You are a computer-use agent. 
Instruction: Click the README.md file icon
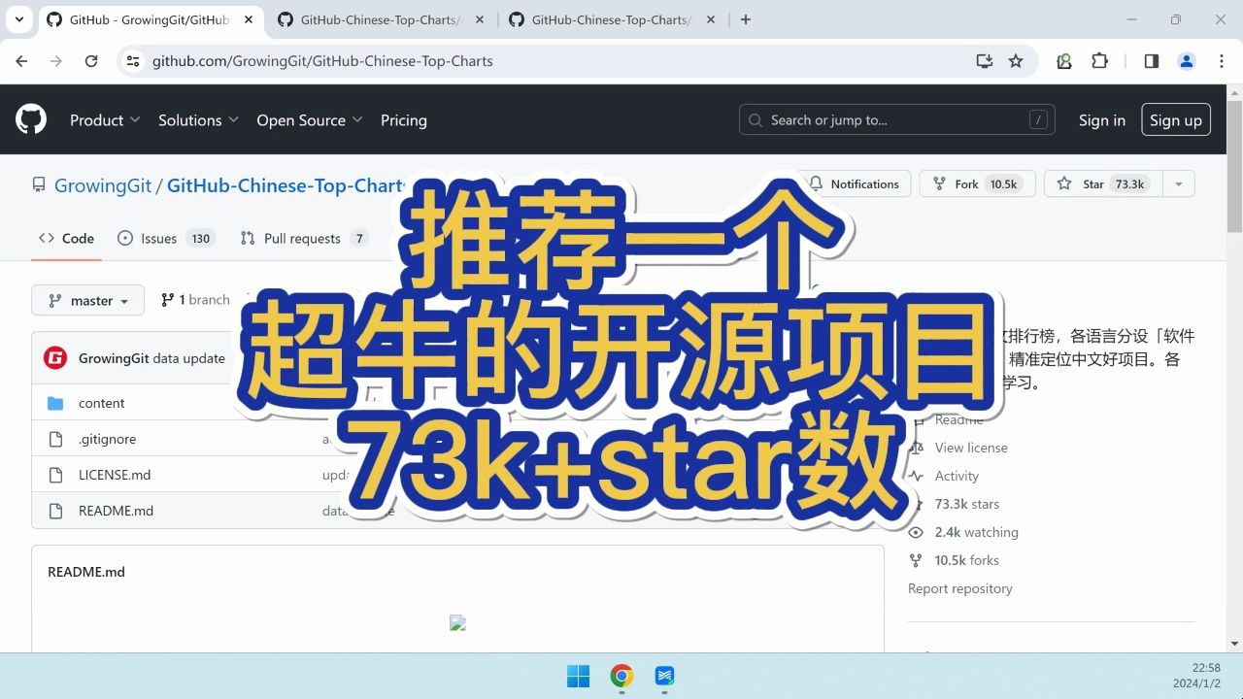point(55,511)
